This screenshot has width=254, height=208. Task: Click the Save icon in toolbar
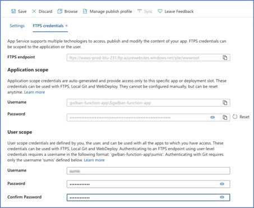[13, 11]
